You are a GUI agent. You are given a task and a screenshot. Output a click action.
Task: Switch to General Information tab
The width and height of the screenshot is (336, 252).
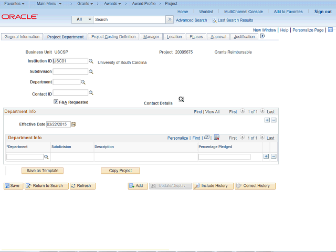tap(22, 37)
